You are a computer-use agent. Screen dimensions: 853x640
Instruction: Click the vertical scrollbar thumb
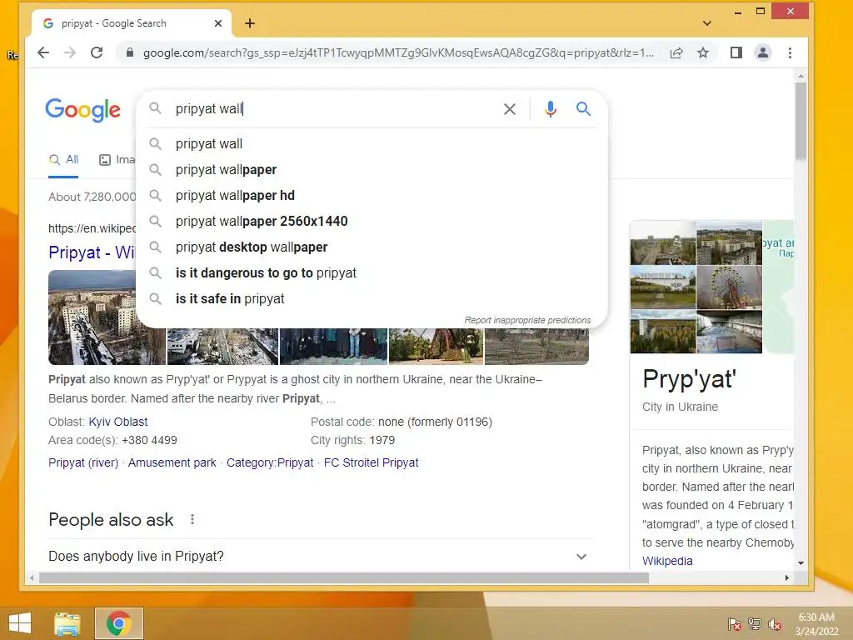pyautogui.click(x=801, y=122)
